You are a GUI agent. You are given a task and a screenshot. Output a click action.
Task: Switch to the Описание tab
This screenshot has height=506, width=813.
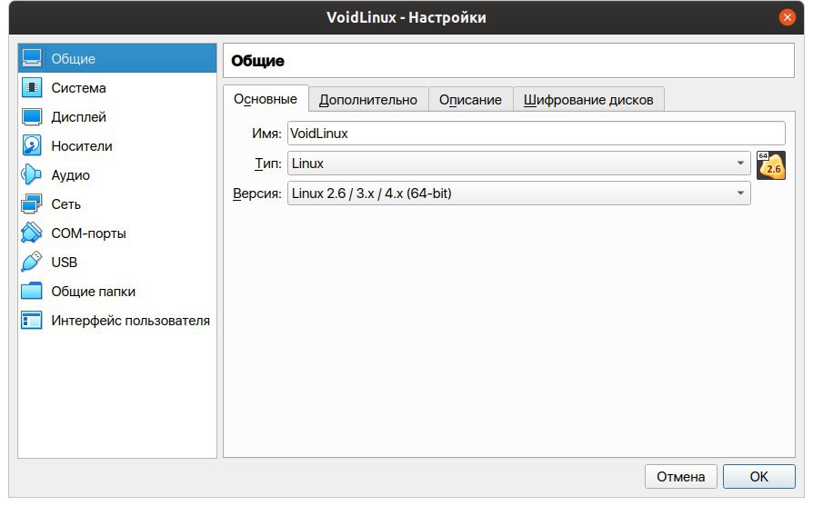coord(470,99)
